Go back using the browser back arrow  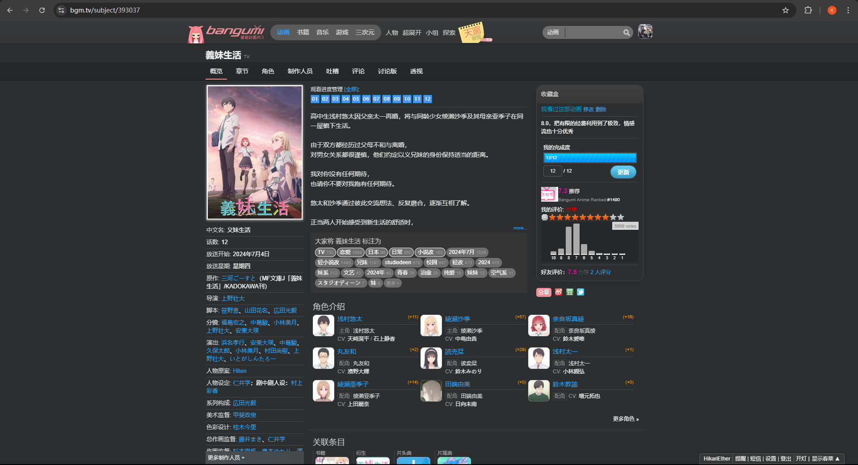pos(10,10)
